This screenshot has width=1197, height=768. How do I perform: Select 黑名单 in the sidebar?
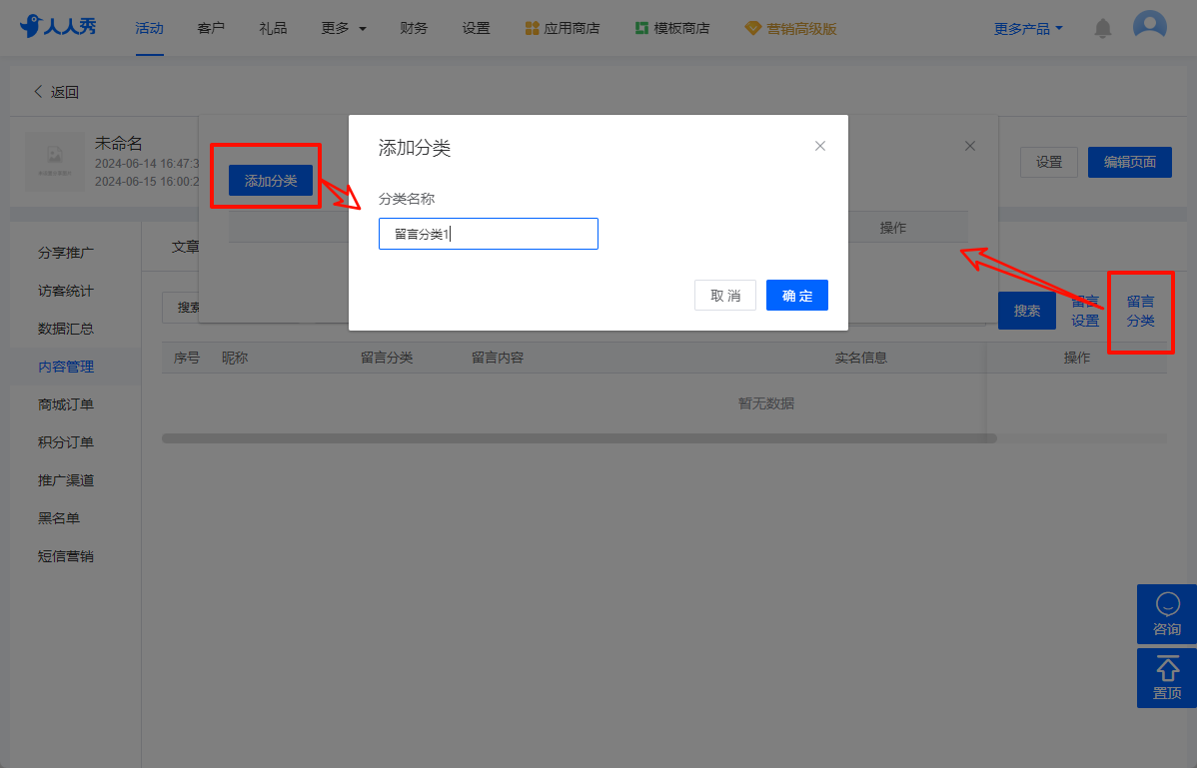59,518
